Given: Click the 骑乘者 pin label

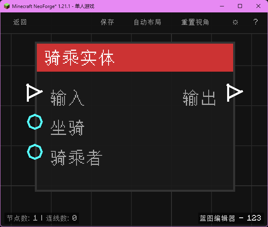Looking at the screenshot, I should point(77,157).
